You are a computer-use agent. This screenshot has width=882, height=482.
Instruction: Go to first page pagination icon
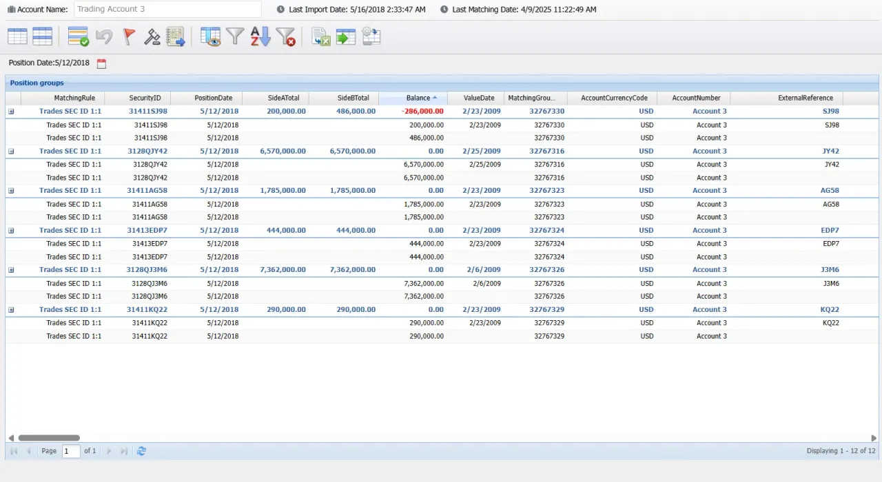[14, 451]
